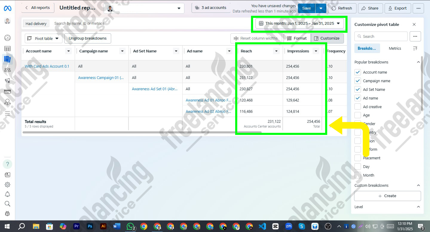Check the Day breakdown
The image size is (430, 232).
(x=358, y=166)
